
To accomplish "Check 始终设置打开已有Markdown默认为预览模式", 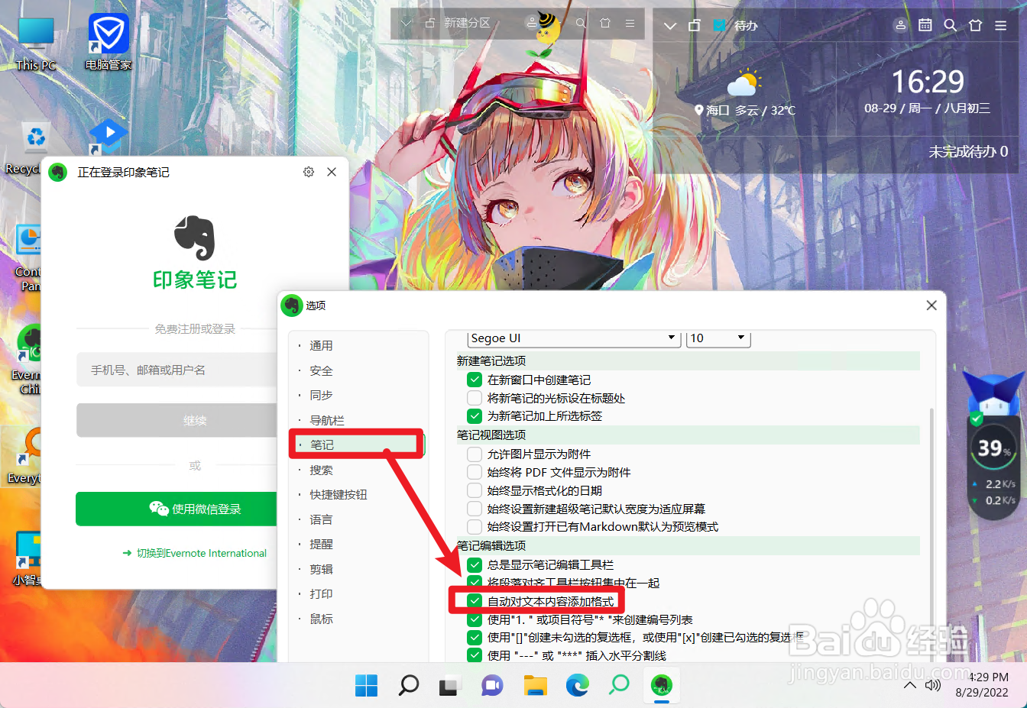I will 475,527.
